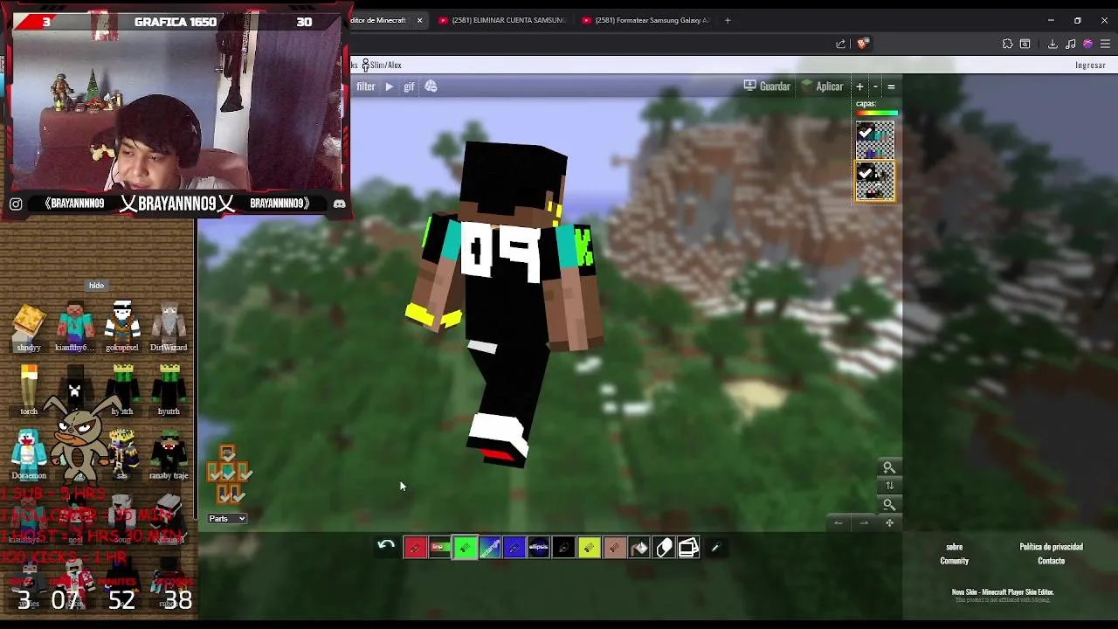The height and width of the screenshot is (629, 1118).
Task: Open the Contacto link
Action: pyautogui.click(x=1051, y=561)
